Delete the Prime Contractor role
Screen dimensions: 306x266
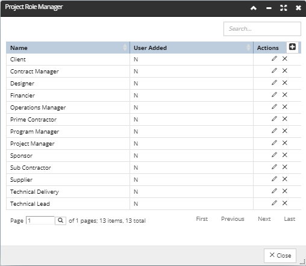coord(285,119)
